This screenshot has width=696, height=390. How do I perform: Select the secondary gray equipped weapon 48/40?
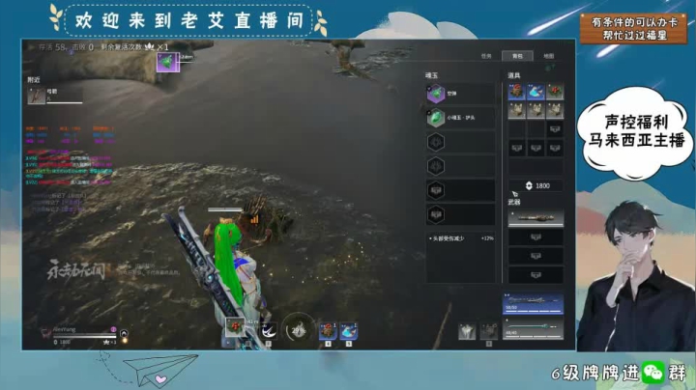pyautogui.click(x=533, y=329)
